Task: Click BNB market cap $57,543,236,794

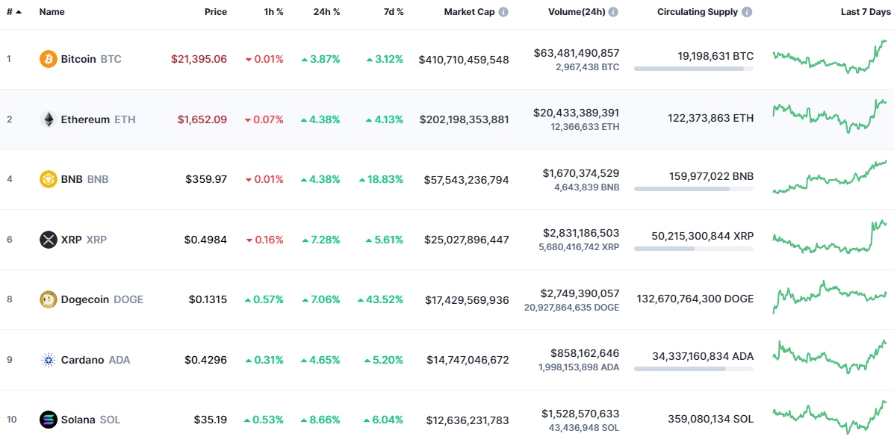Action: pos(467,179)
